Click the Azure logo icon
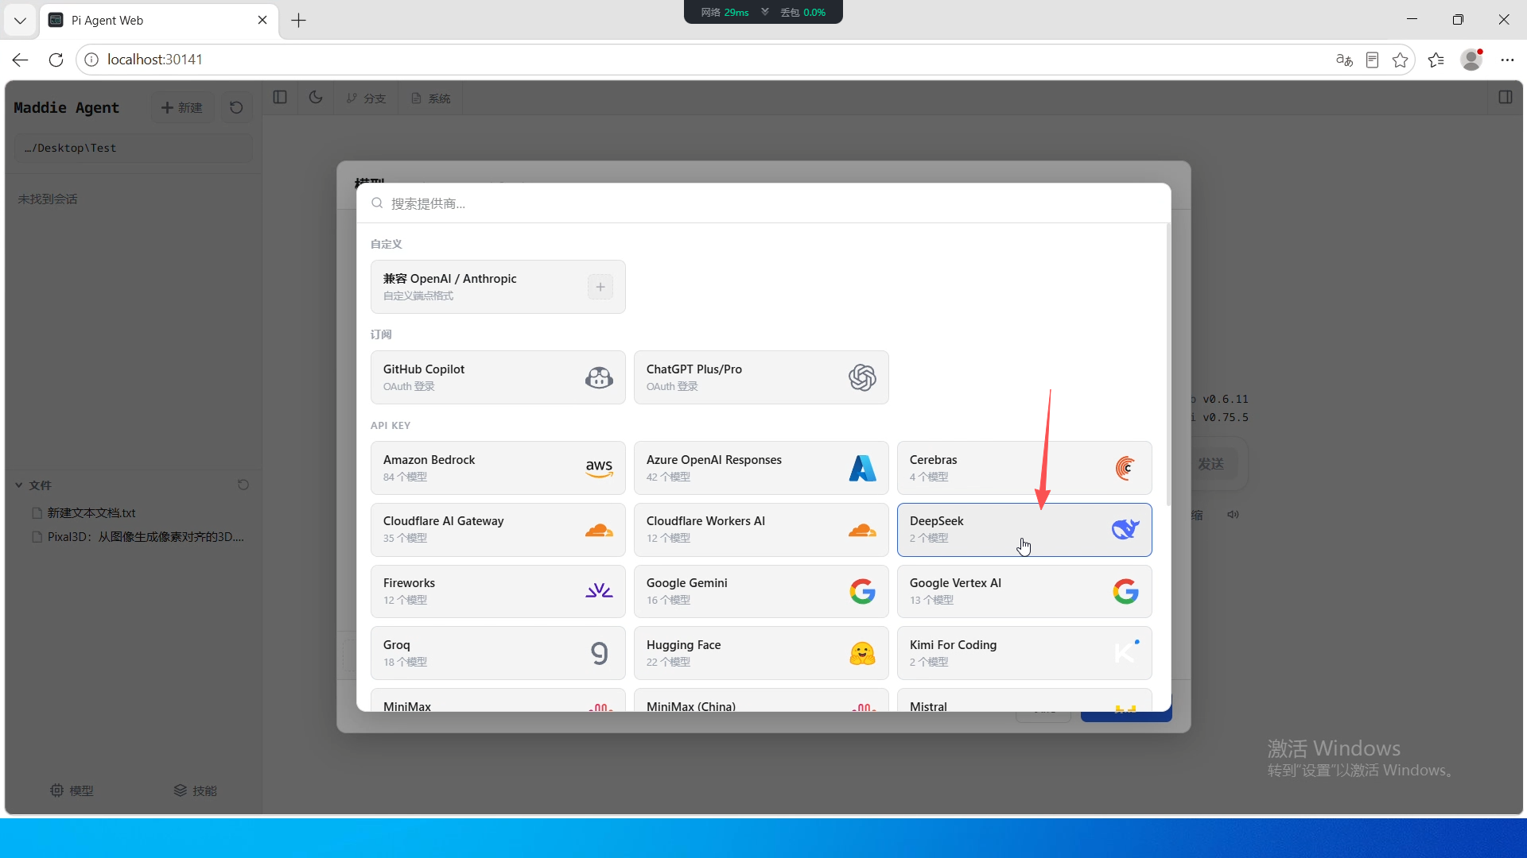The image size is (1527, 858). pos(862,468)
